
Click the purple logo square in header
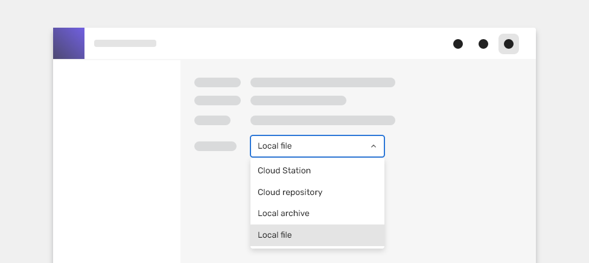tap(69, 43)
